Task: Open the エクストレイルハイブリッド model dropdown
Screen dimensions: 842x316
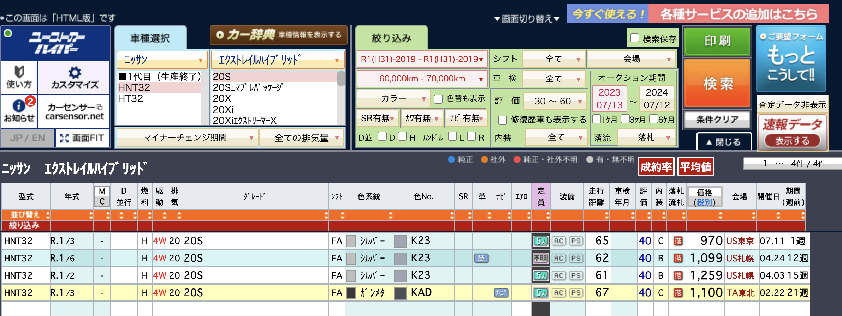Action: point(278,60)
